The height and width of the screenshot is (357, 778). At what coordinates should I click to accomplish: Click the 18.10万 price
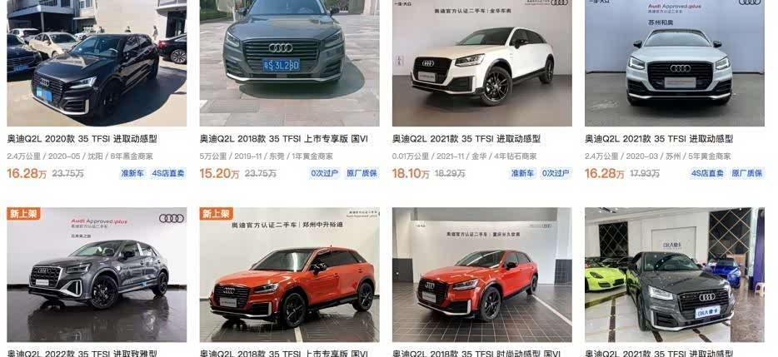[x=411, y=174]
